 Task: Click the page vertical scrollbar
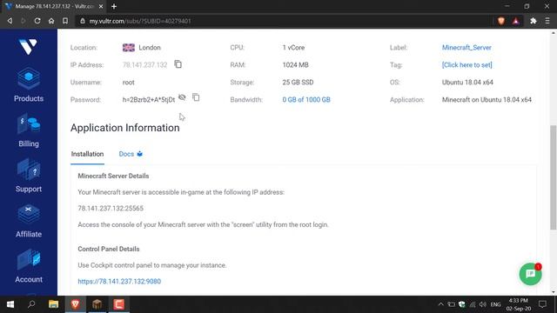554,177
